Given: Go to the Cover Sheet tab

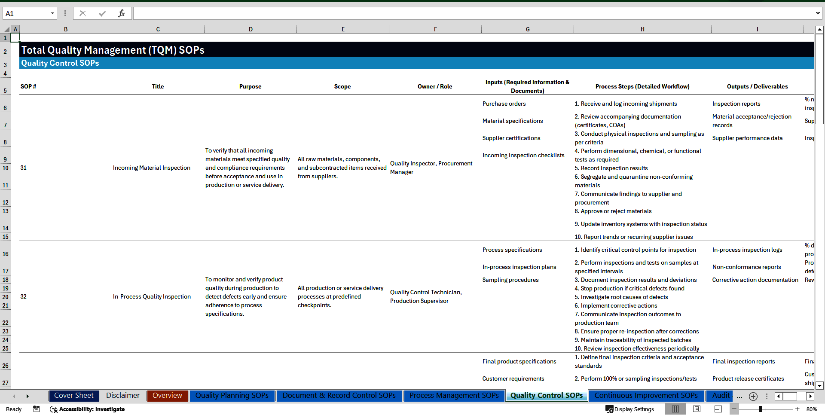Looking at the screenshot, I should [73, 395].
